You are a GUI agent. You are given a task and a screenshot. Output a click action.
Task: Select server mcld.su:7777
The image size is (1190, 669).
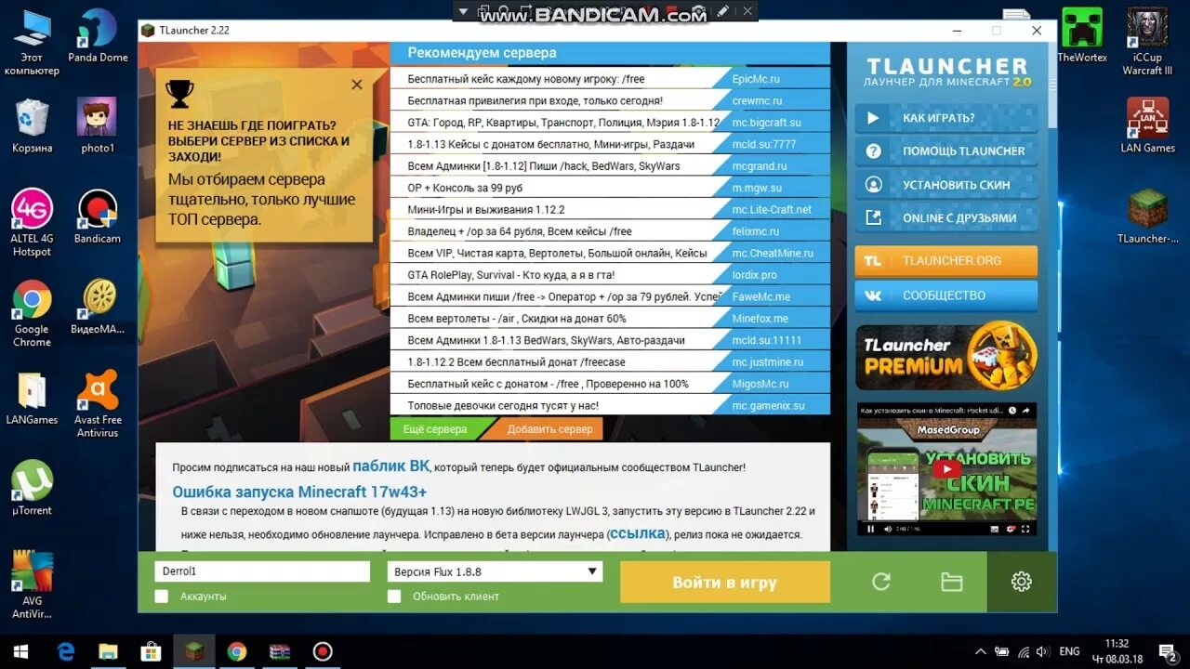pos(764,144)
